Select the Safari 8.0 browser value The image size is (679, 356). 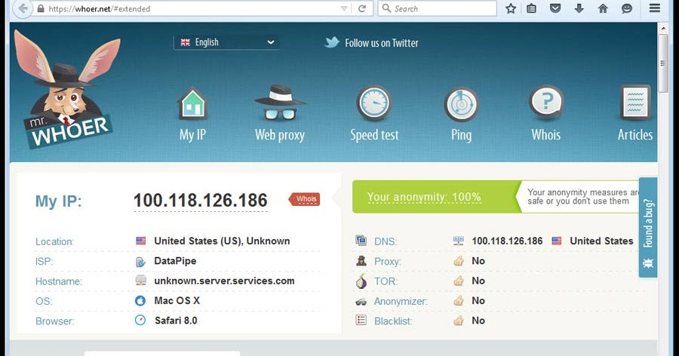[x=176, y=321]
